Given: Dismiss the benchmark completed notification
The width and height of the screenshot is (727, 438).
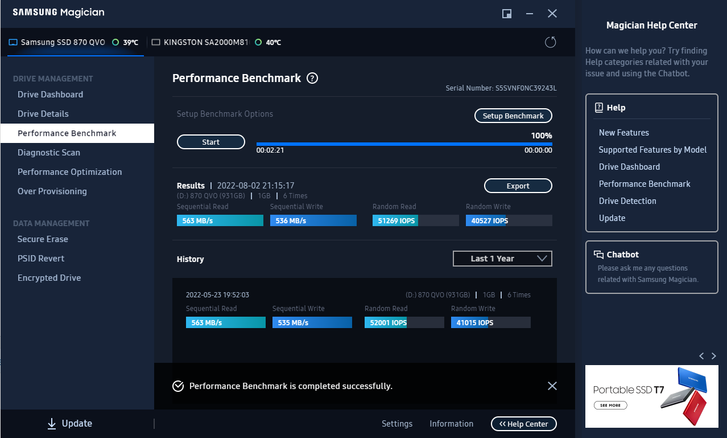Looking at the screenshot, I should click(x=552, y=386).
